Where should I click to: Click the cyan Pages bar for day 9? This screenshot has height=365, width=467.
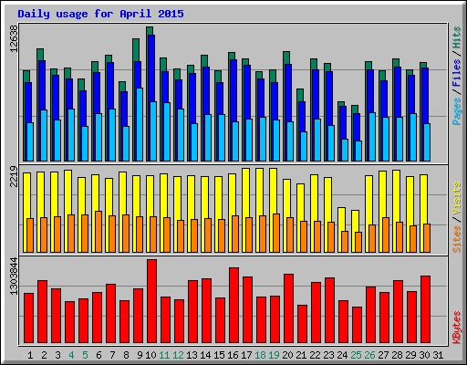140,125
